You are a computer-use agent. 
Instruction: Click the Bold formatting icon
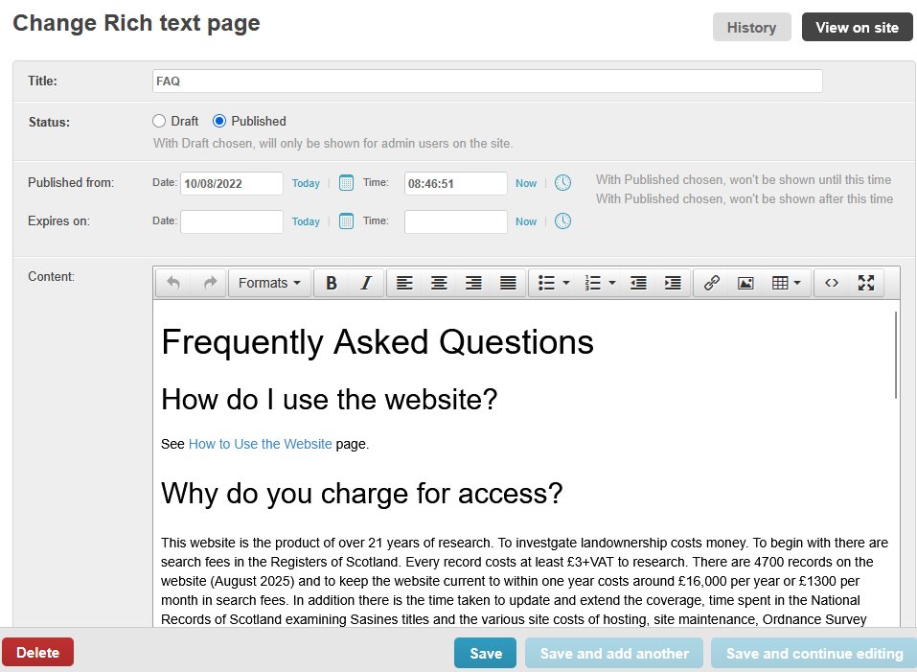point(332,283)
